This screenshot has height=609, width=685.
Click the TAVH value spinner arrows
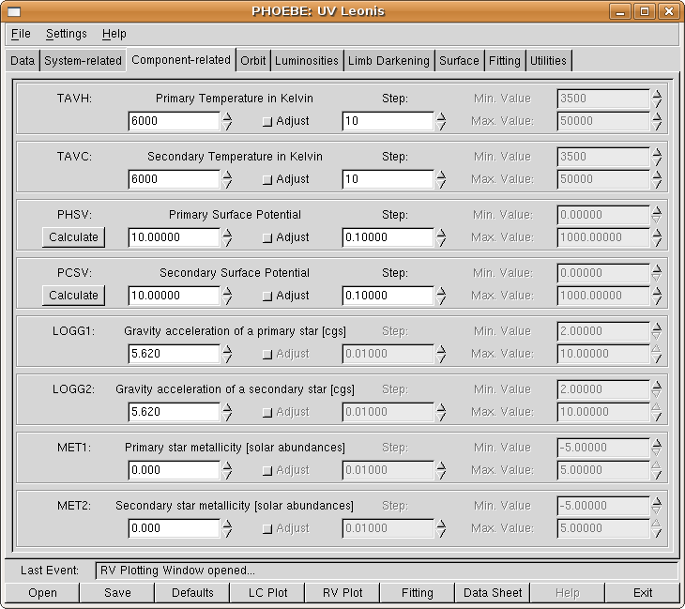pos(227,121)
